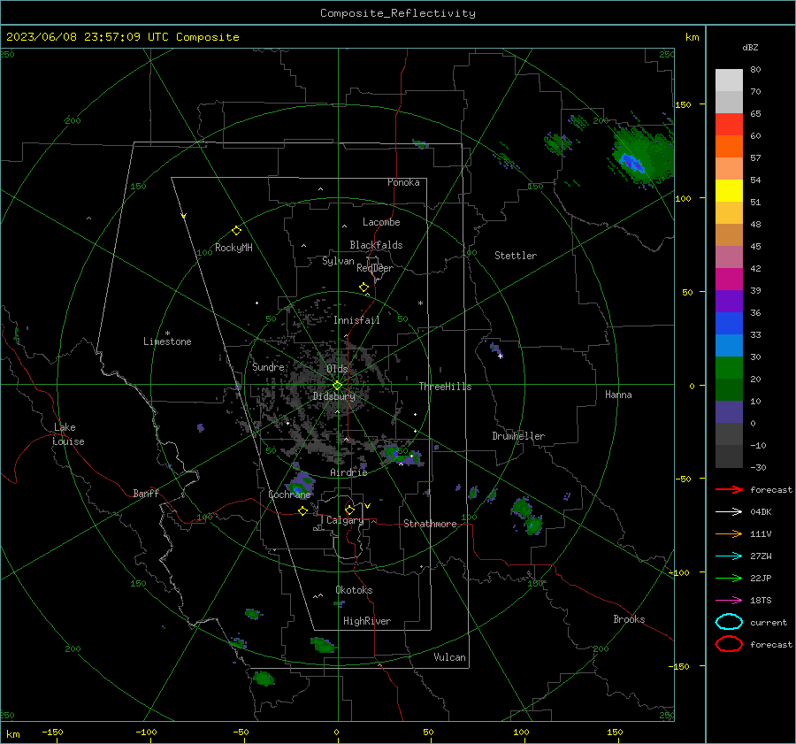Click the storm cell northwest of Cochrane
This screenshot has width=796, height=744.
301,484
